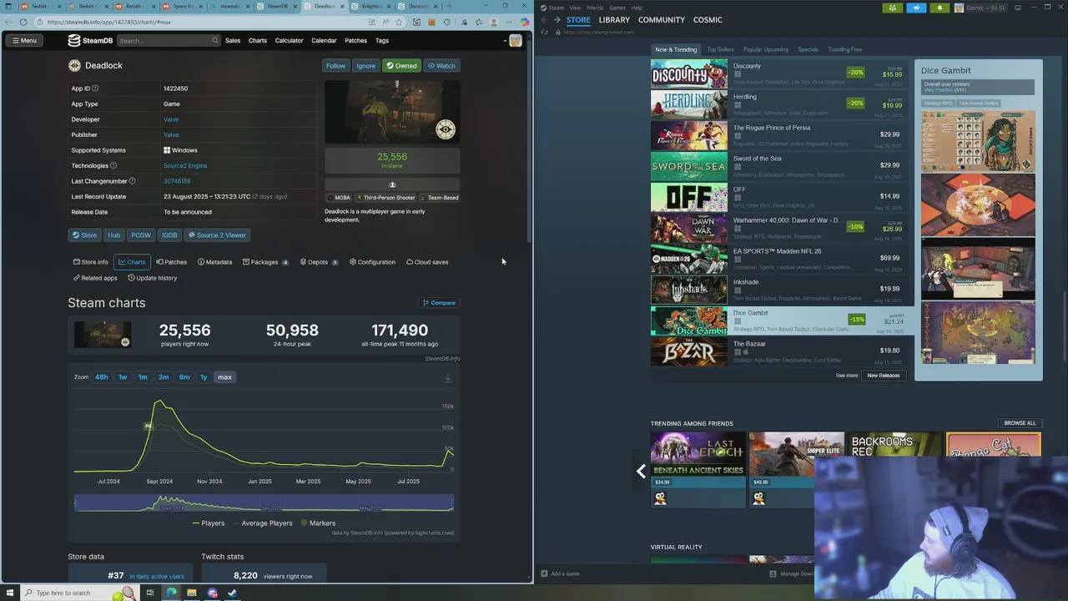The height and width of the screenshot is (601, 1068).
Task: Switch to the Patches app tab
Action: point(171,262)
